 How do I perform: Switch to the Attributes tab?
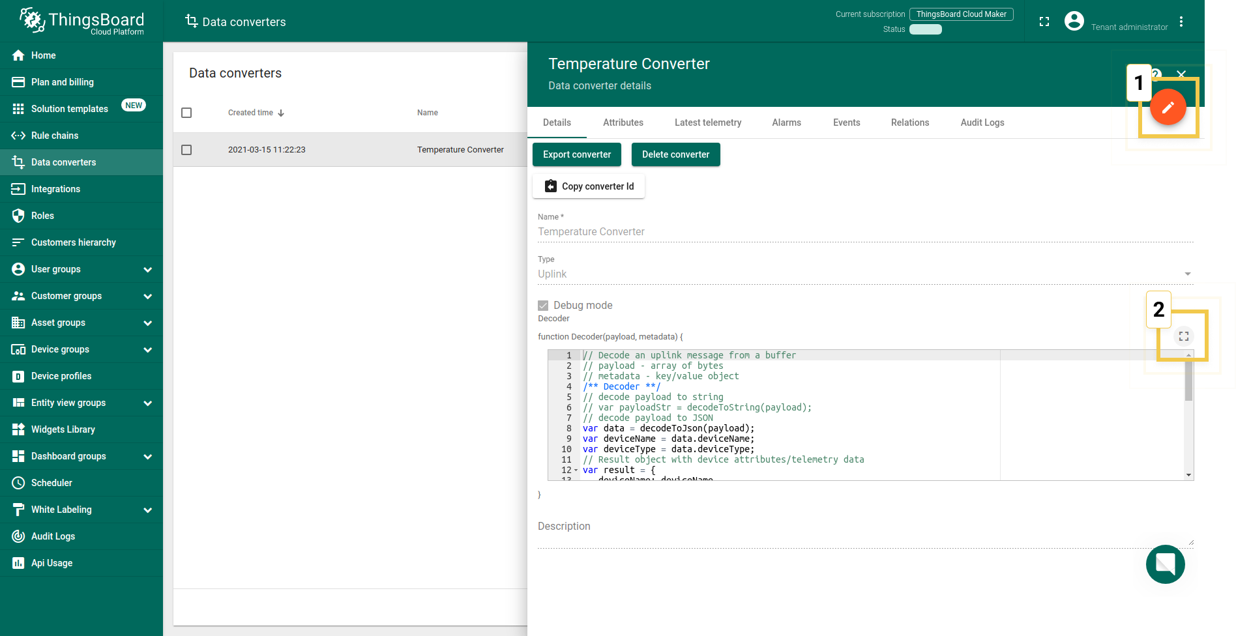pyautogui.click(x=623, y=123)
